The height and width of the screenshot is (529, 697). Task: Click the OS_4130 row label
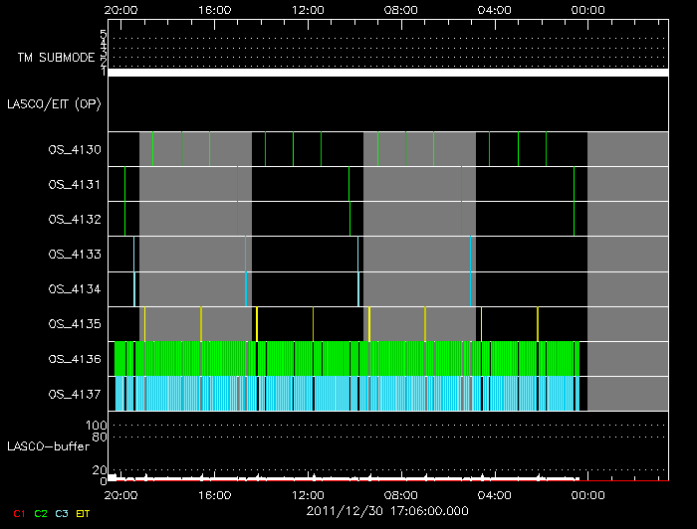[74, 150]
